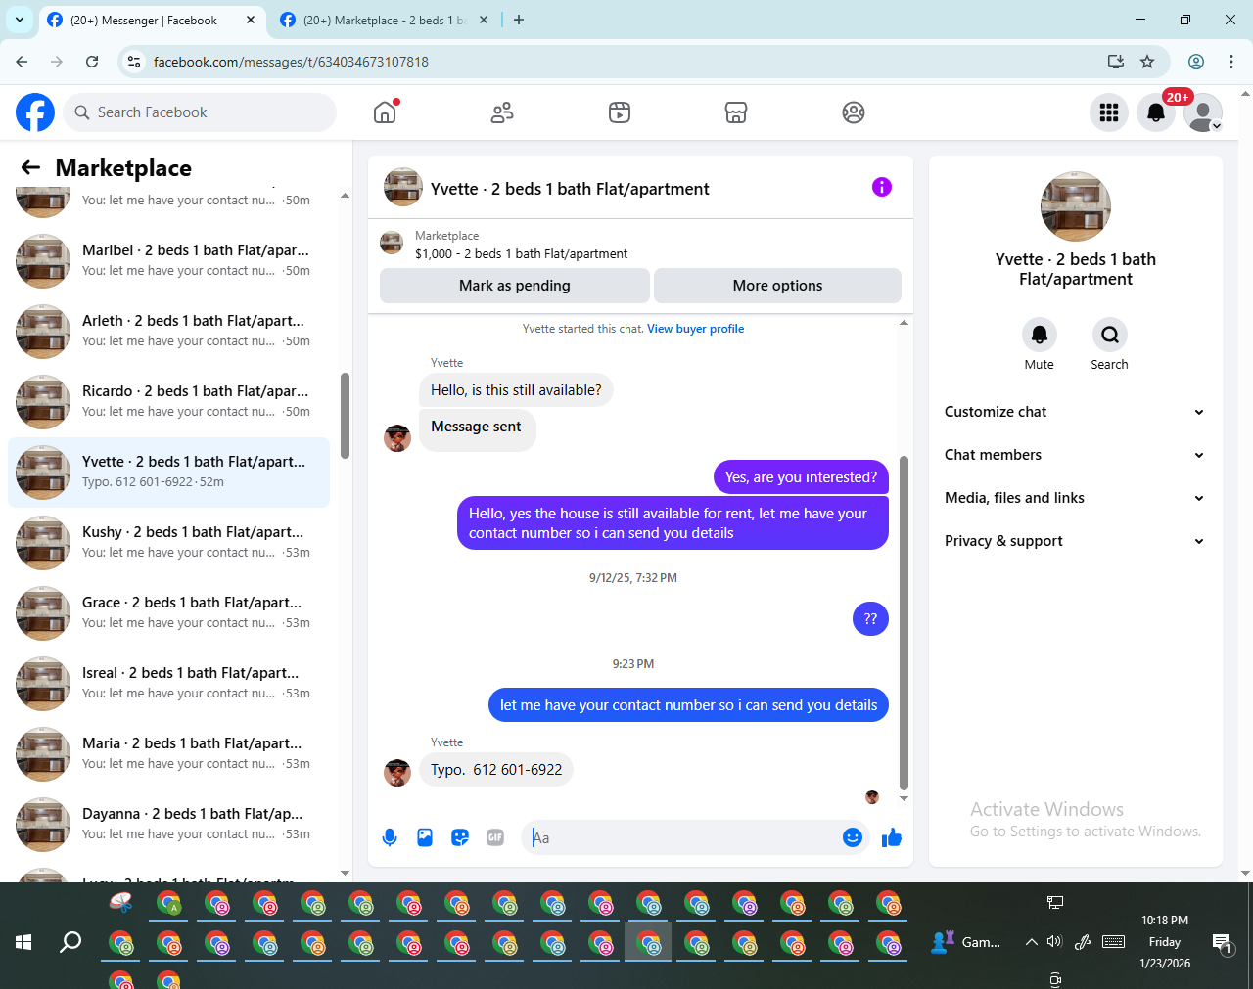
Task: Open Dayanna's conversation
Action: (168, 825)
